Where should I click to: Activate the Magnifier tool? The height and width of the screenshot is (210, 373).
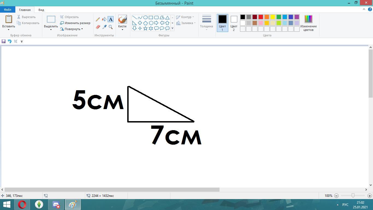click(x=111, y=27)
